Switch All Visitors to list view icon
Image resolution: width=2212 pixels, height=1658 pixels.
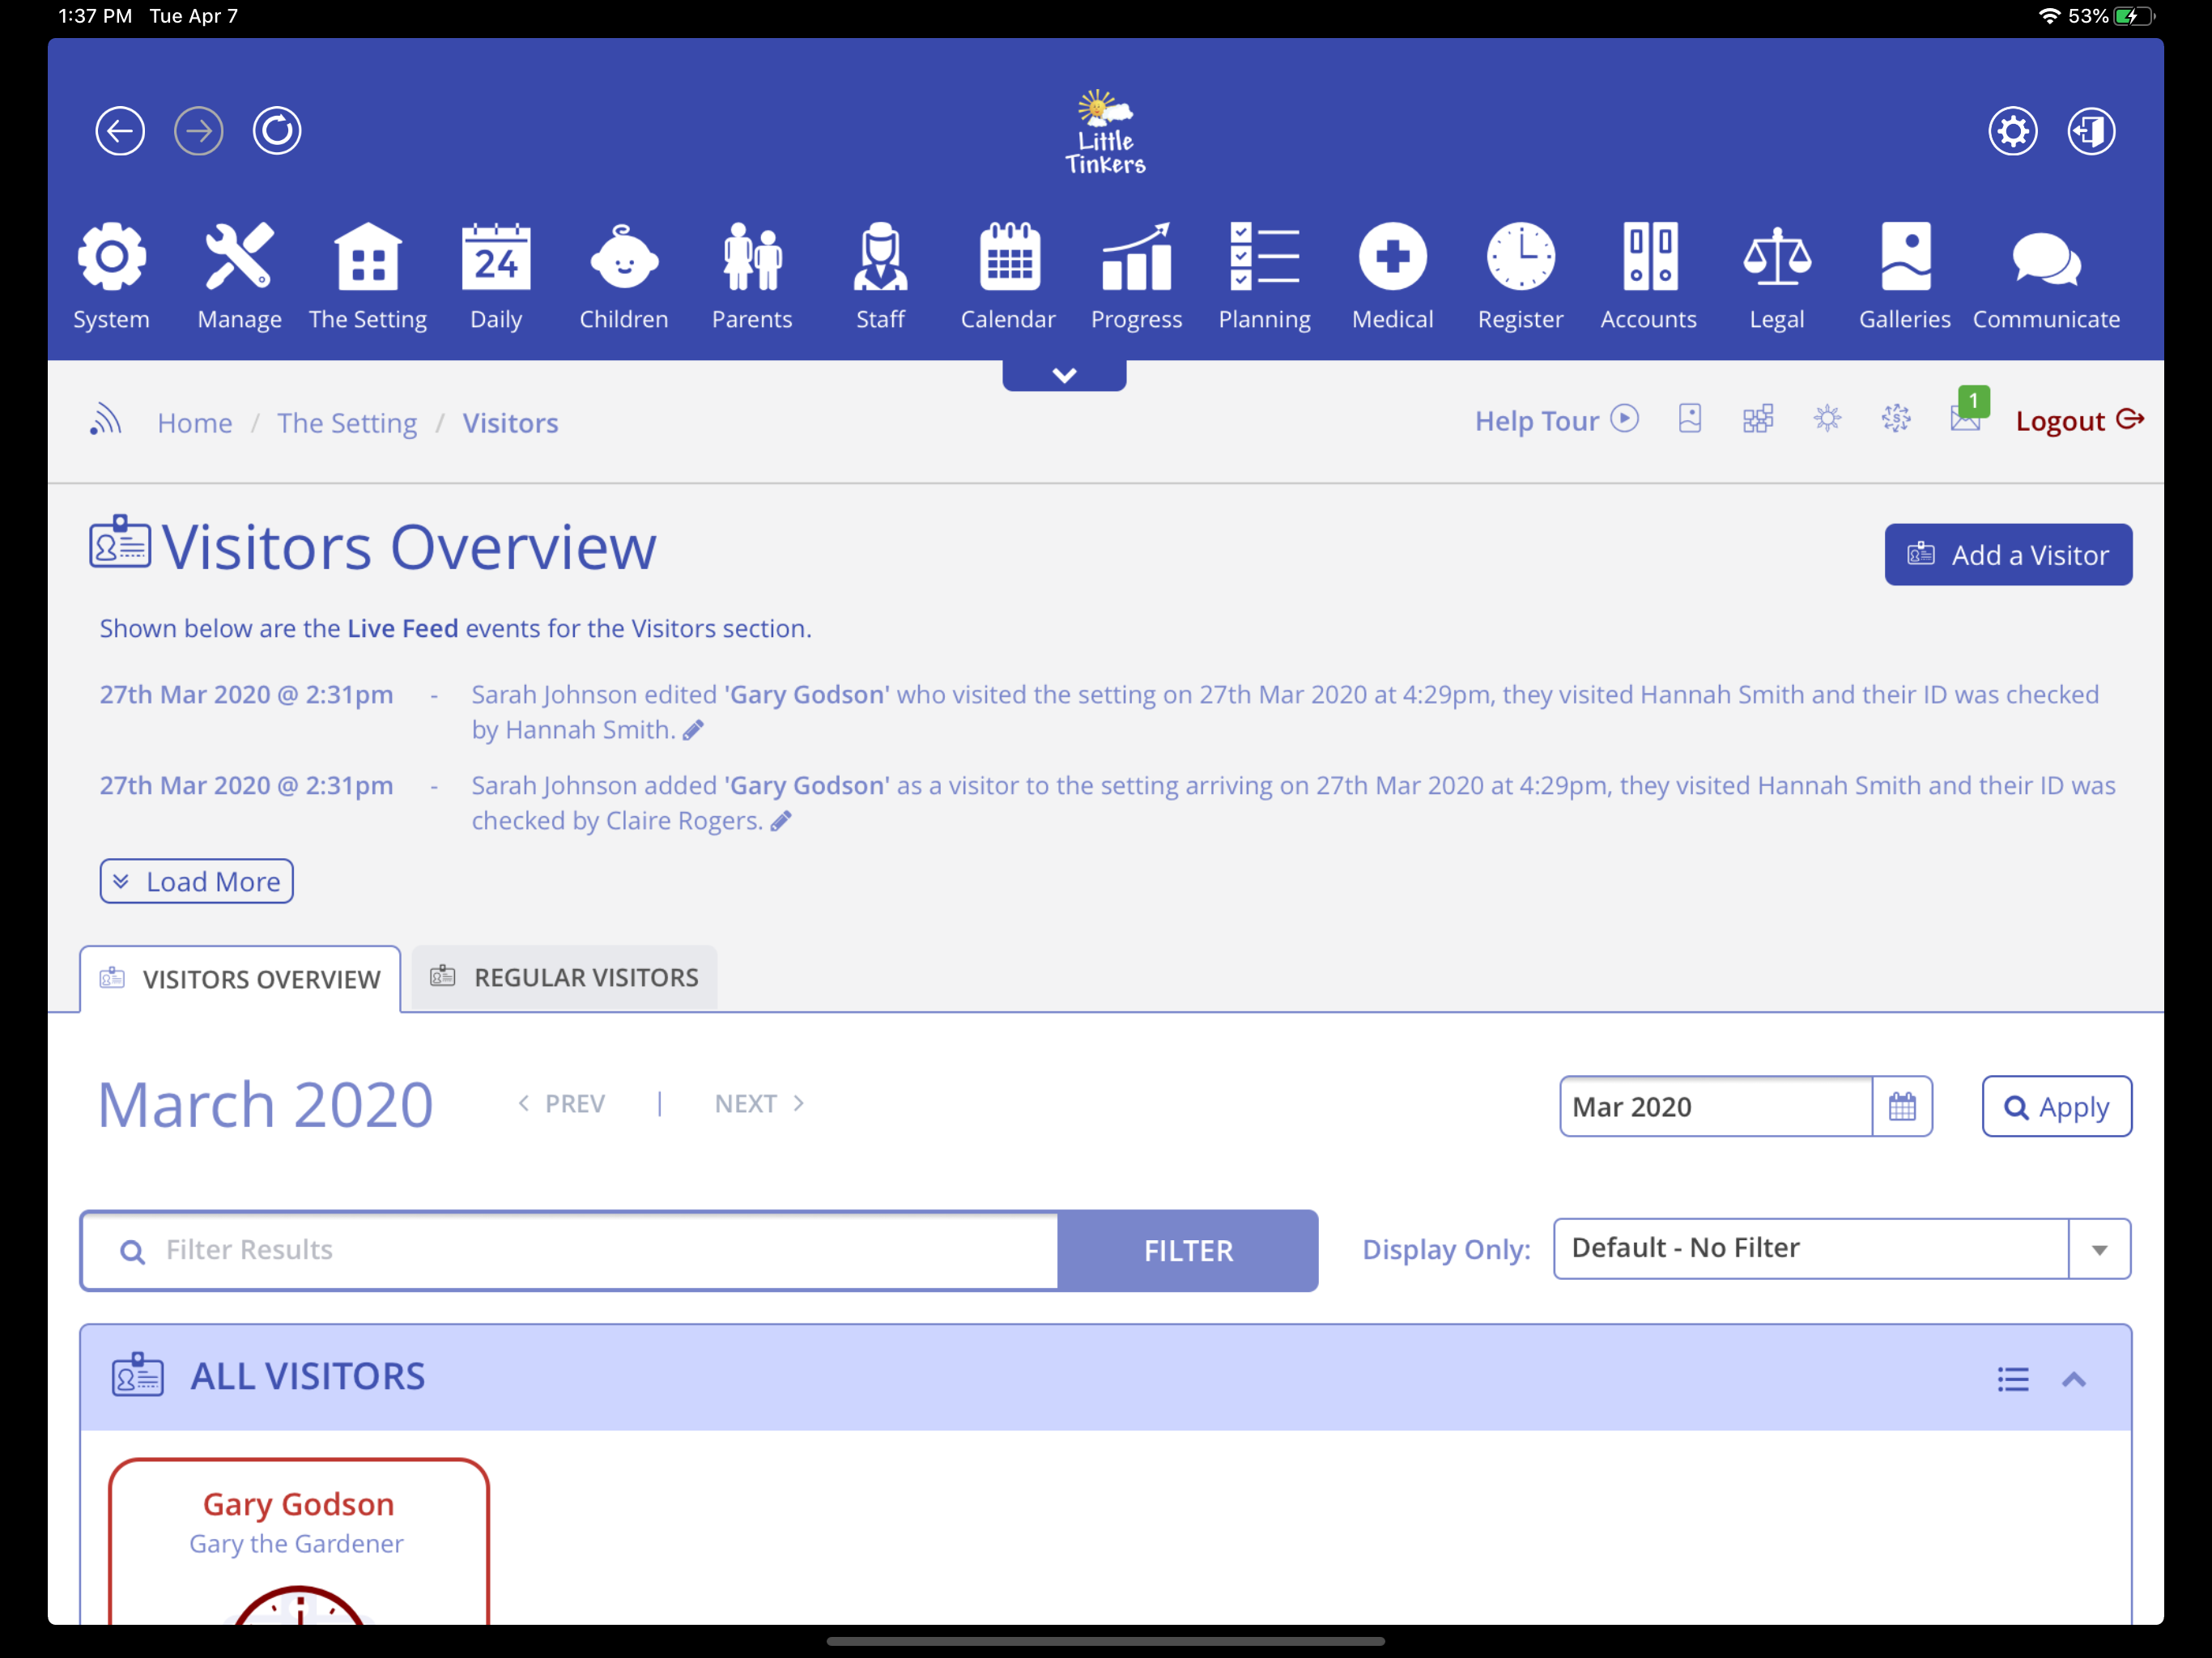(2013, 1379)
